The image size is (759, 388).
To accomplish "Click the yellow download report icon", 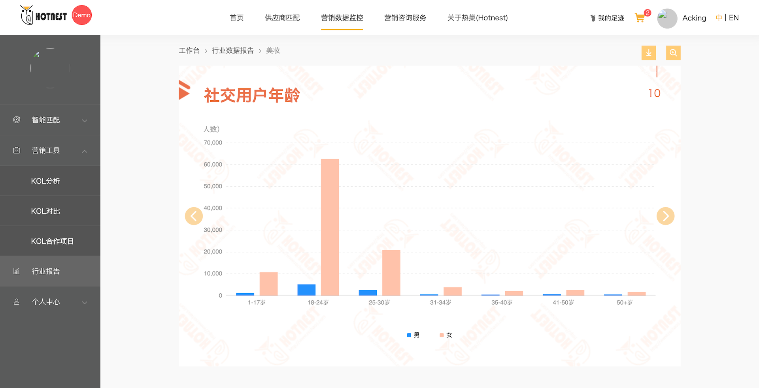I will [648, 53].
